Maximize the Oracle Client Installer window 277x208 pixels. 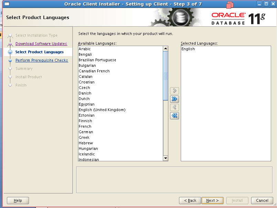coord(266,4)
